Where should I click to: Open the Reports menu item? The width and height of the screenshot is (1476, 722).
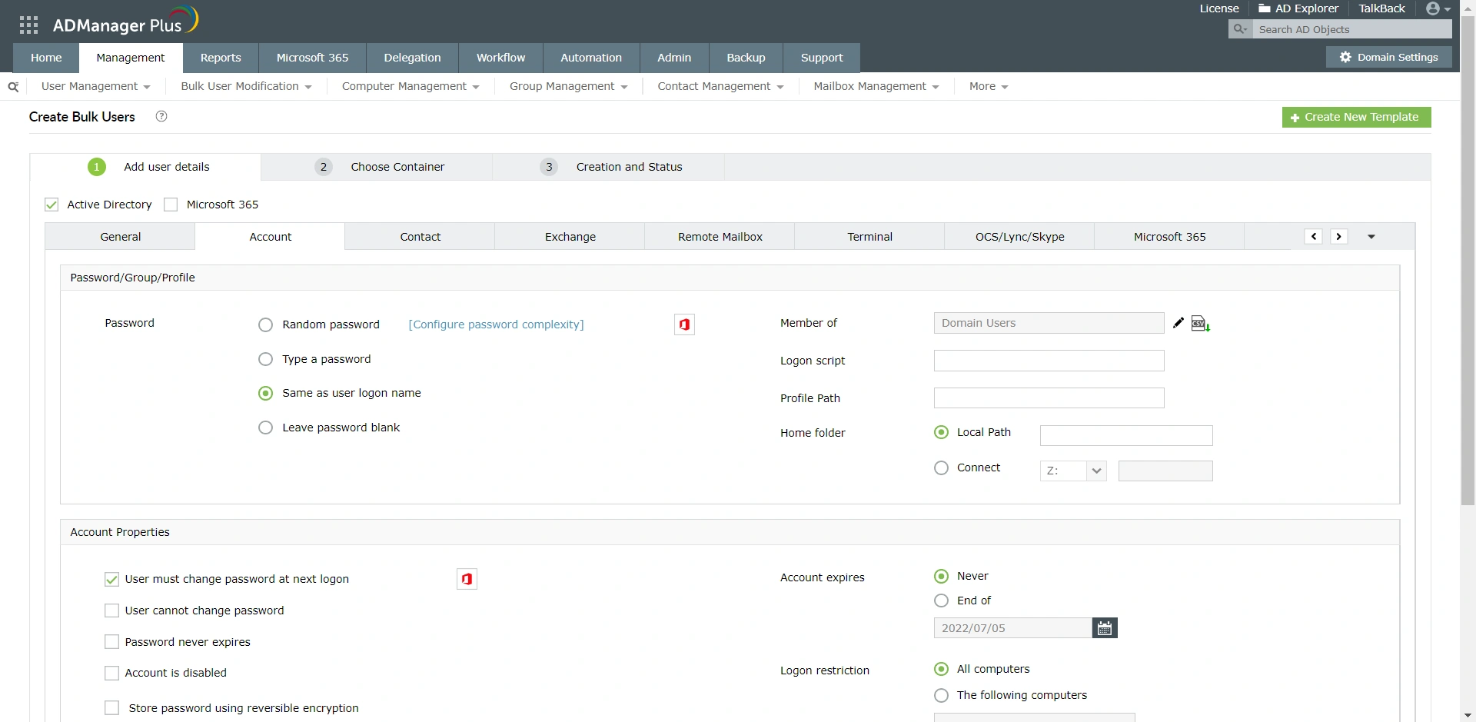pyautogui.click(x=220, y=58)
